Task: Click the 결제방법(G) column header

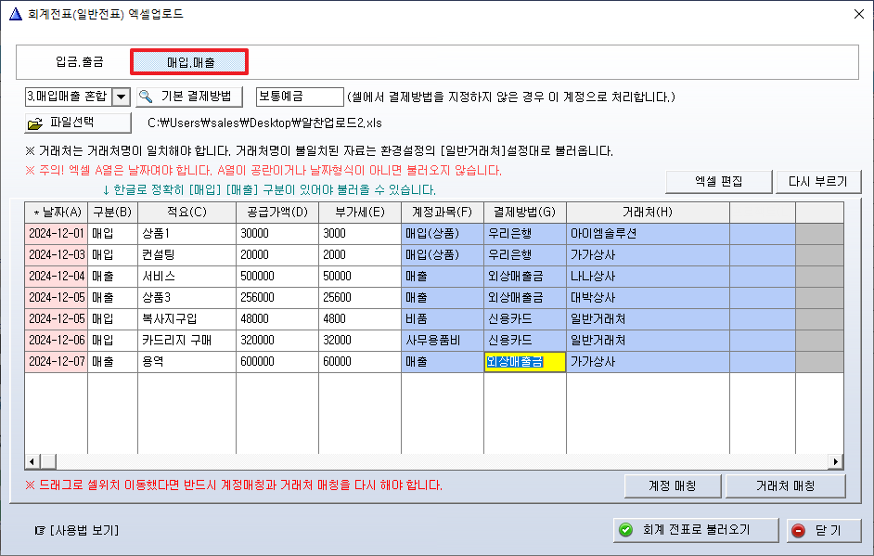Action: (x=524, y=213)
